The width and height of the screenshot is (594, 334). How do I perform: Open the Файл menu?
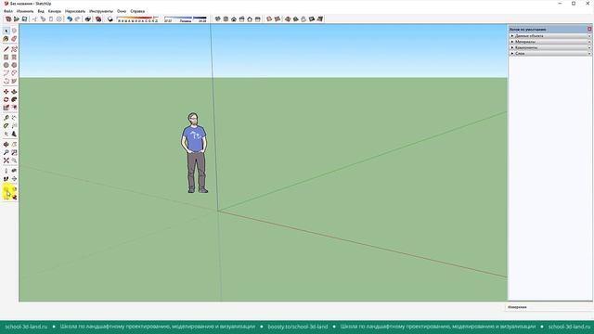pyautogui.click(x=8, y=11)
